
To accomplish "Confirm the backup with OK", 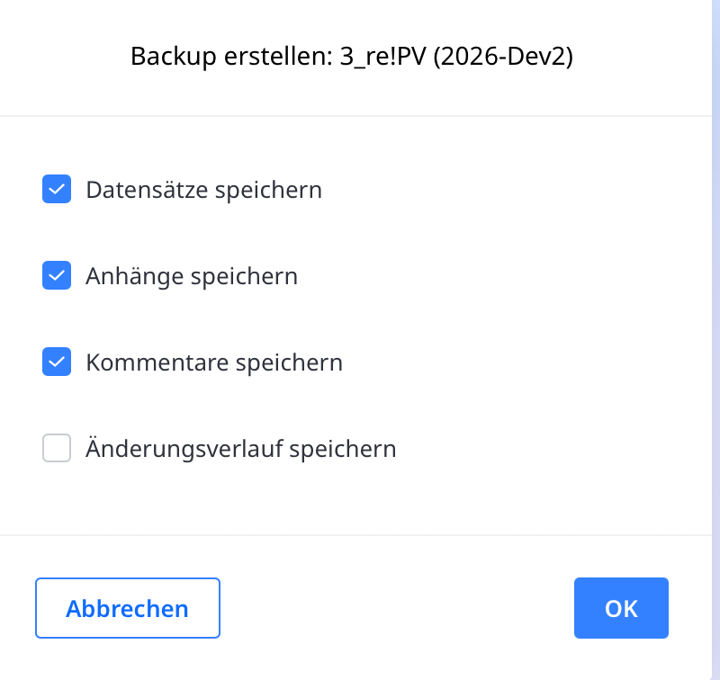I will click(x=621, y=608).
